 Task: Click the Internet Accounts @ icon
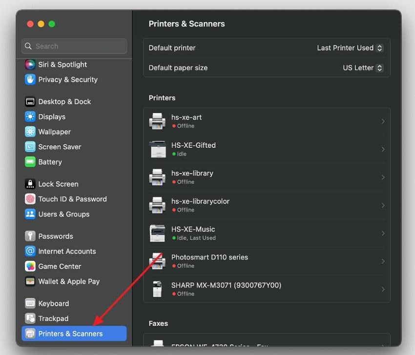30,252
